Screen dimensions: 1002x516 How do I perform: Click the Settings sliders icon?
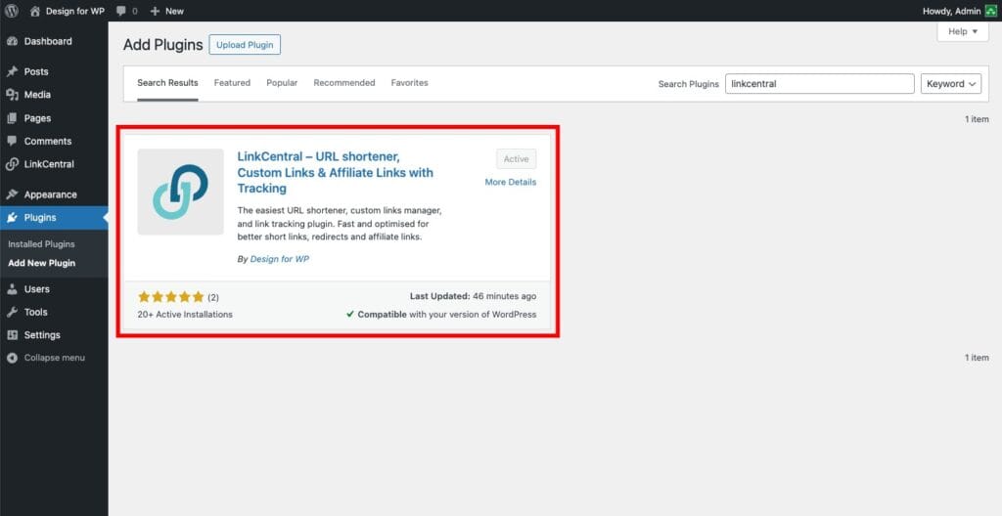click(x=12, y=335)
